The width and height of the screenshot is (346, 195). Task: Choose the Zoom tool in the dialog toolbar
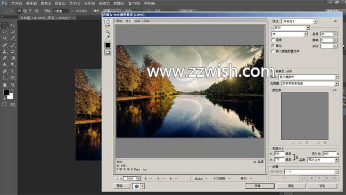pos(108,32)
